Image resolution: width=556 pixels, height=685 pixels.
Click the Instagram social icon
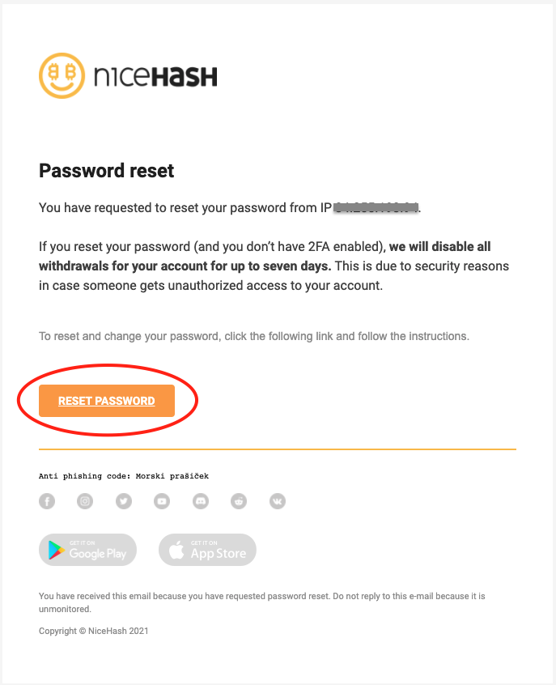tap(85, 501)
